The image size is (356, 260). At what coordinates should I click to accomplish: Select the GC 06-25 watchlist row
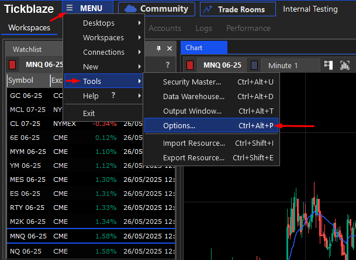click(91, 96)
